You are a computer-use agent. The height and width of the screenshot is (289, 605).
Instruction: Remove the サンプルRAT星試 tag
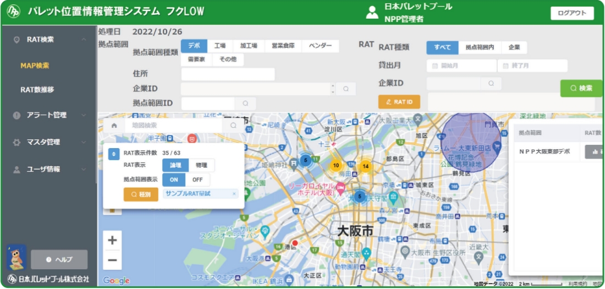234,194
